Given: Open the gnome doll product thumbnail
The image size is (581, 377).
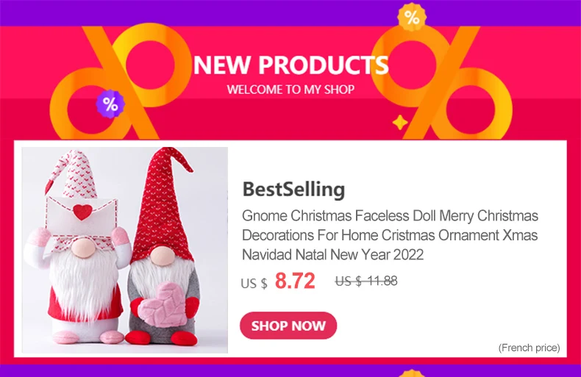Looking at the screenshot, I should click(x=125, y=250).
